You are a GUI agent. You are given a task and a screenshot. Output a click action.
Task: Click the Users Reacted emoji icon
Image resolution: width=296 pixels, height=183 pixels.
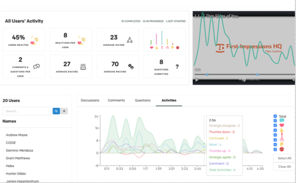(36, 40)
